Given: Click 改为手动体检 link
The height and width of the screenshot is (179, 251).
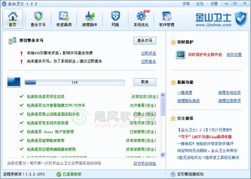Looking at the screenshot, I should pos(145,164).
